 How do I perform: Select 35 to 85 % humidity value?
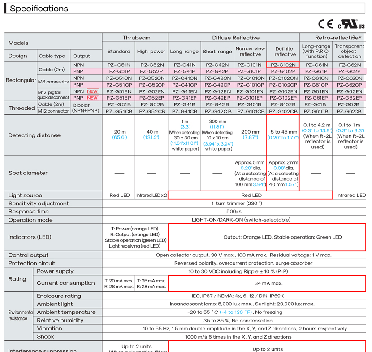pyautogui.click(x=238, y=321)
